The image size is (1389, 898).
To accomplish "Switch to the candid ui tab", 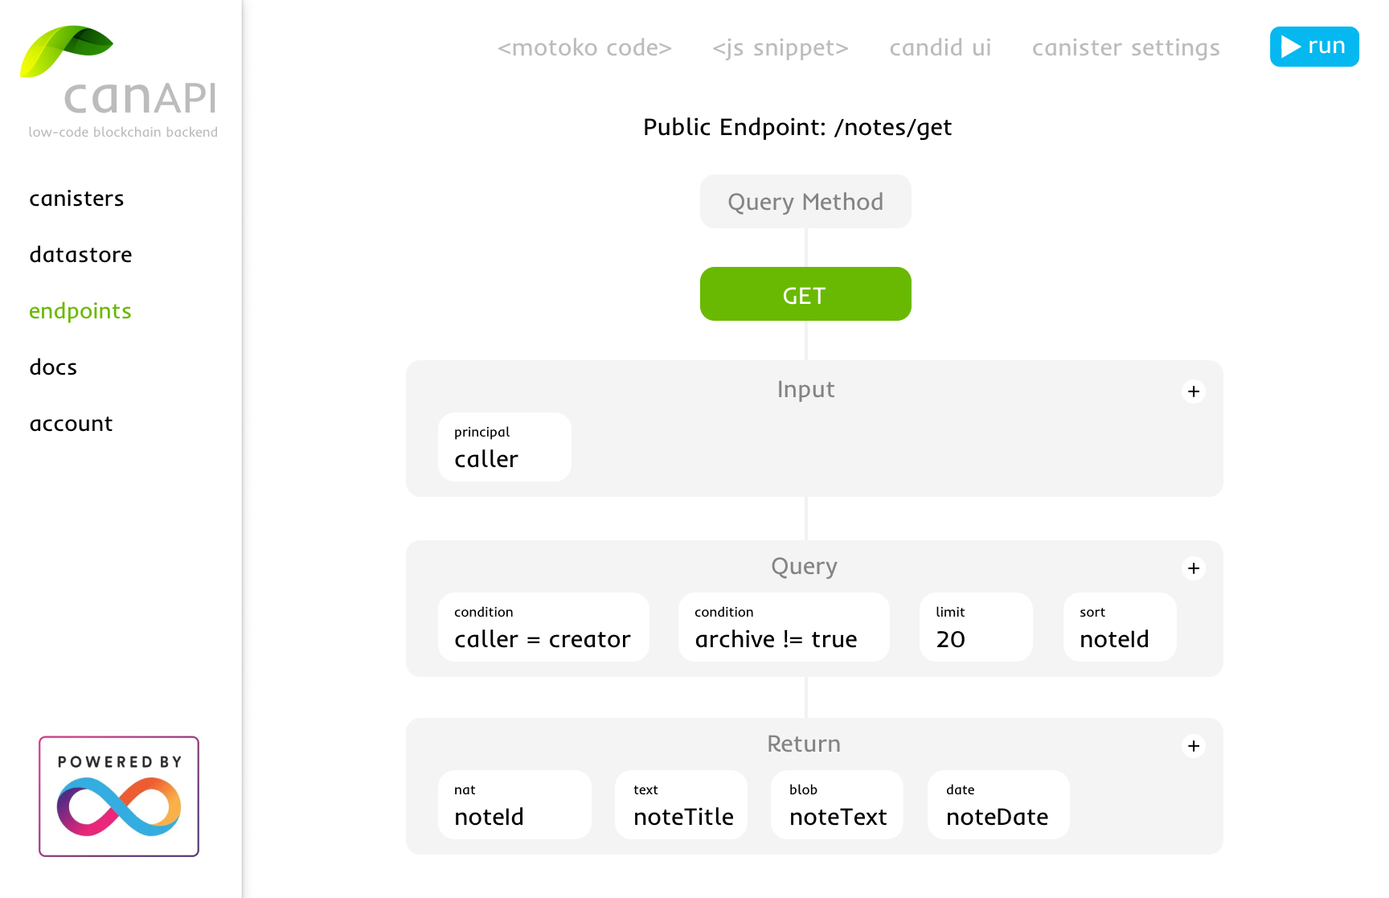I will click(x=940, y=47).
